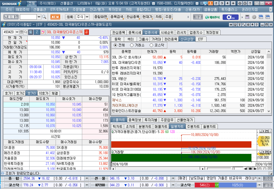Zoom in chart with plus magnifier

[x=260, y=169]
